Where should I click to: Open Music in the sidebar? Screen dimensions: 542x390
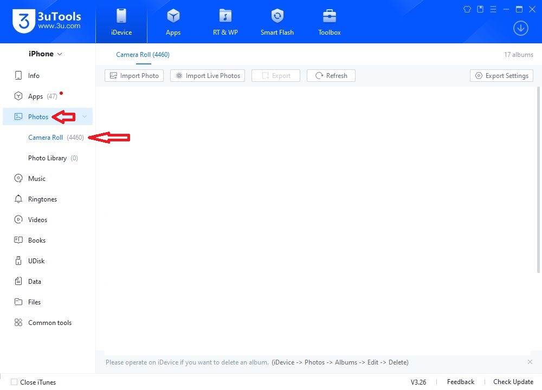click(37, 179)
